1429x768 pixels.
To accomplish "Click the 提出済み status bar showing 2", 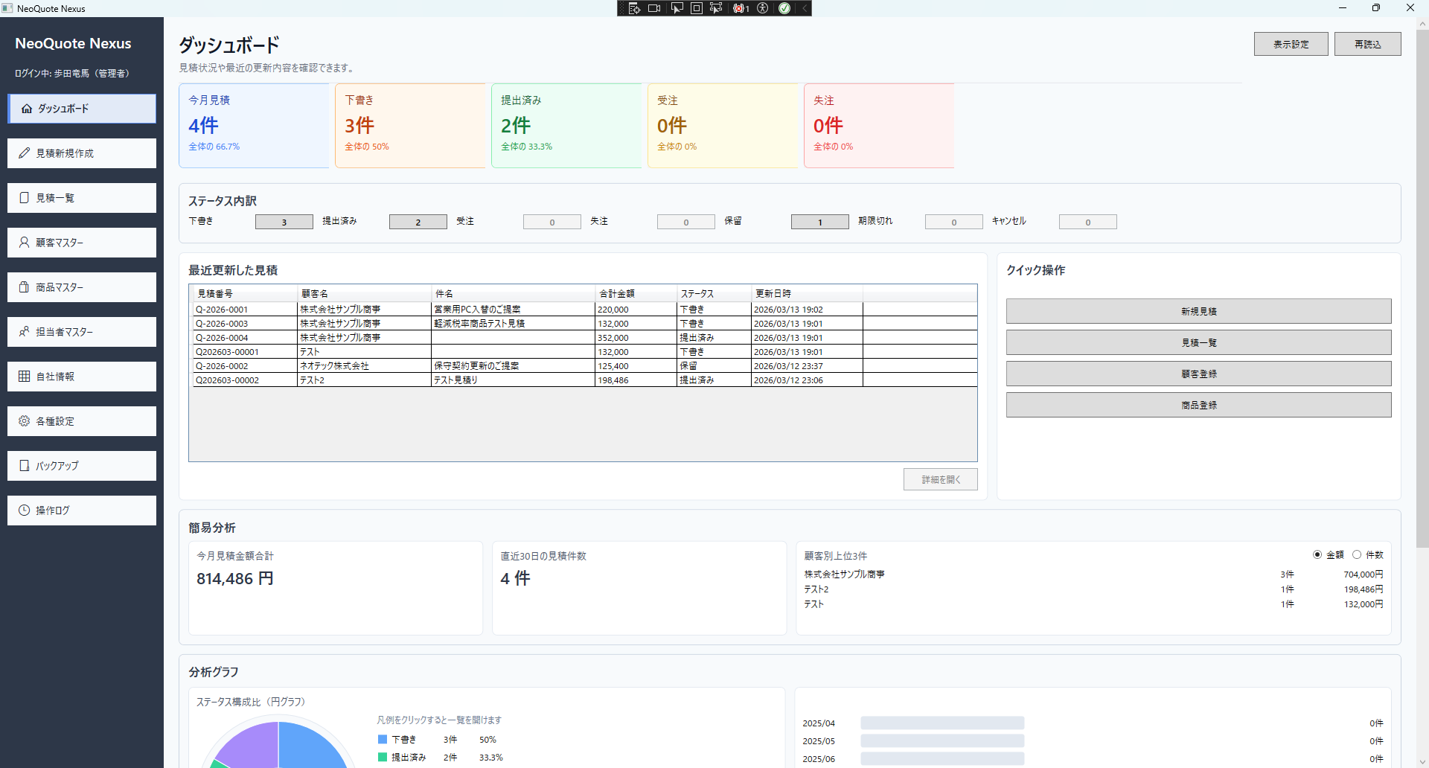I will (418, 222).
